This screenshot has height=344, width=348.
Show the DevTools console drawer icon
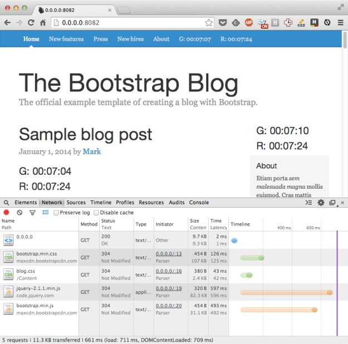[x=309, y=203]
